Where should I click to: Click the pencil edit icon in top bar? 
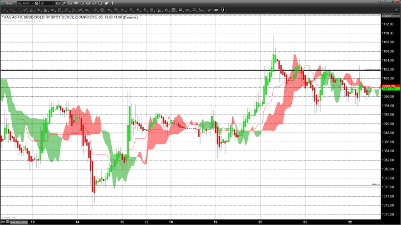click(x=65, y=3)
